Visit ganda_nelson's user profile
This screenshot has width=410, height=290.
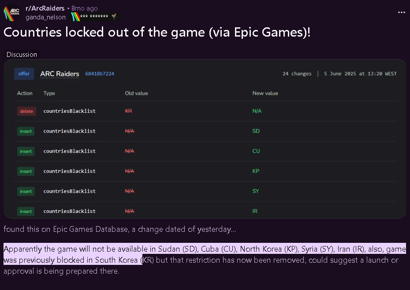click(x=45, y=17)
